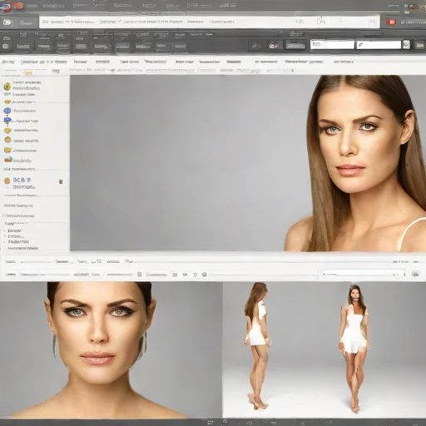The height and width of the screenshot is (426, 426).
Task: Click the camera icon at bottom toolbar's right end
Action: point(415,274)
